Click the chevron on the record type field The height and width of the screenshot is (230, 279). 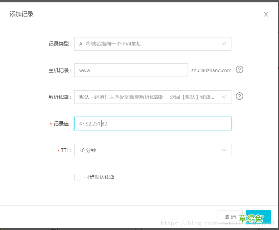click(x=224, y=44)
